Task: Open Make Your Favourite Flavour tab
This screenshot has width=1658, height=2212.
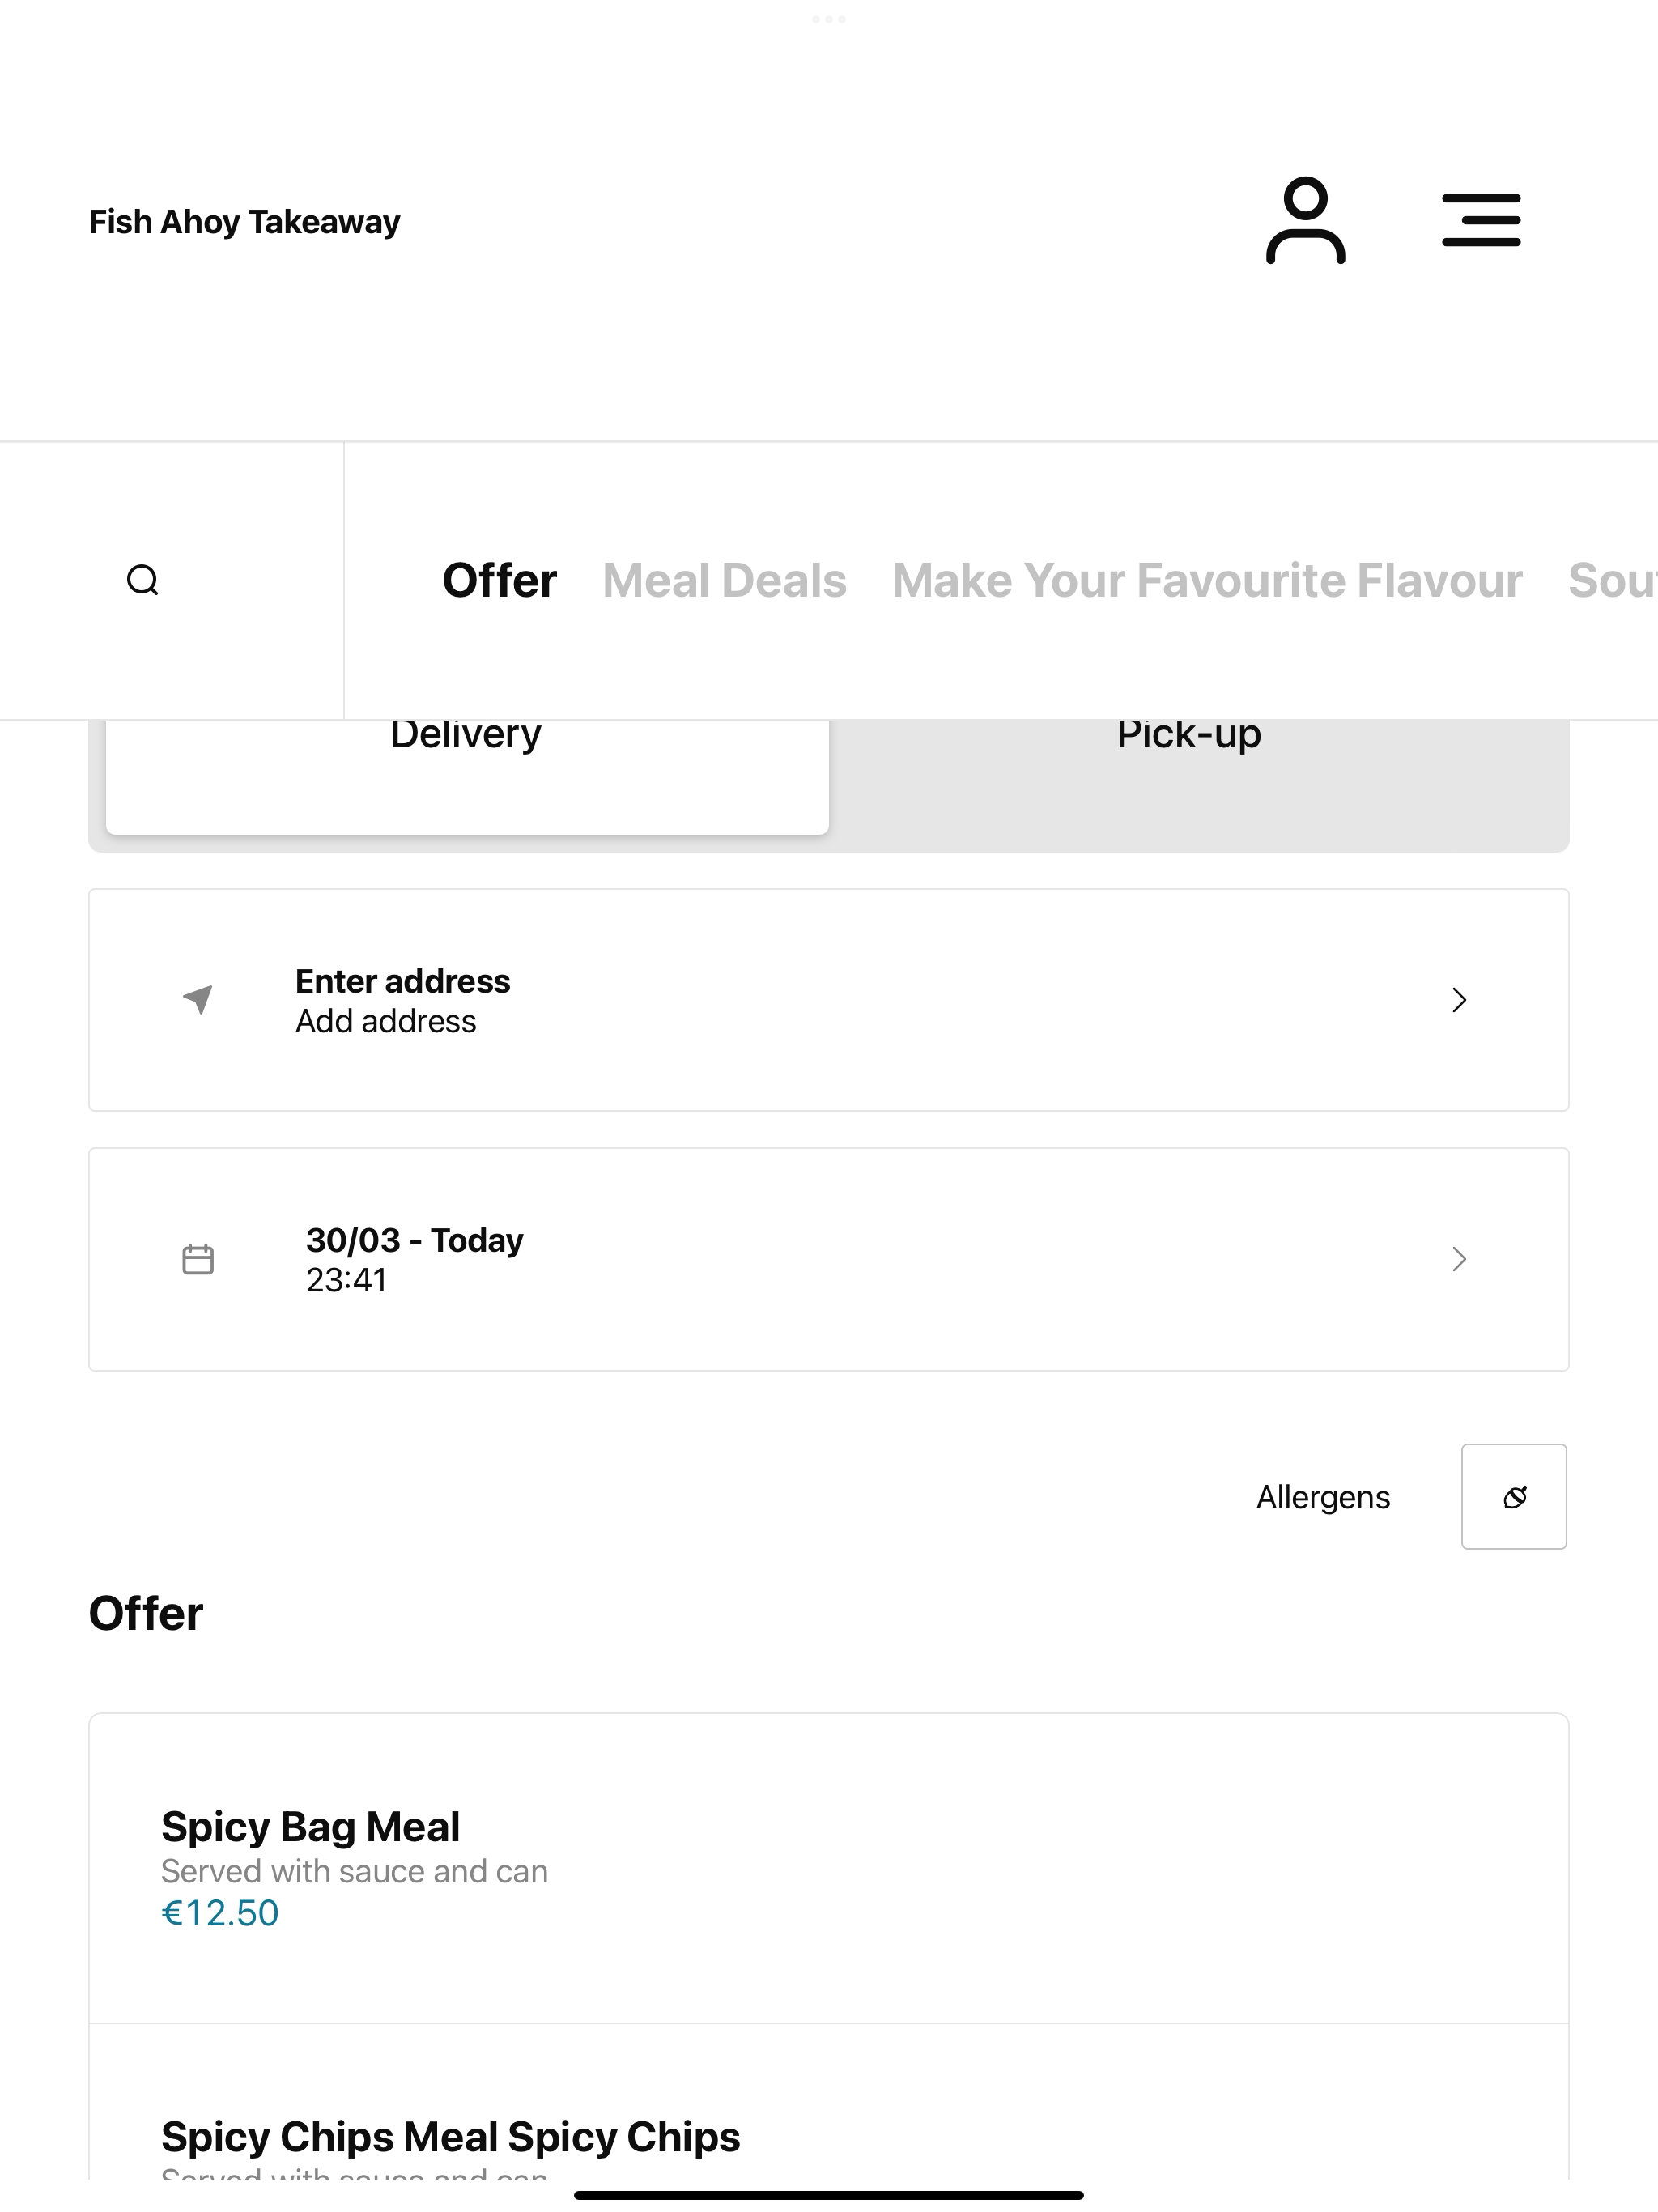Action: (1207, 580)
